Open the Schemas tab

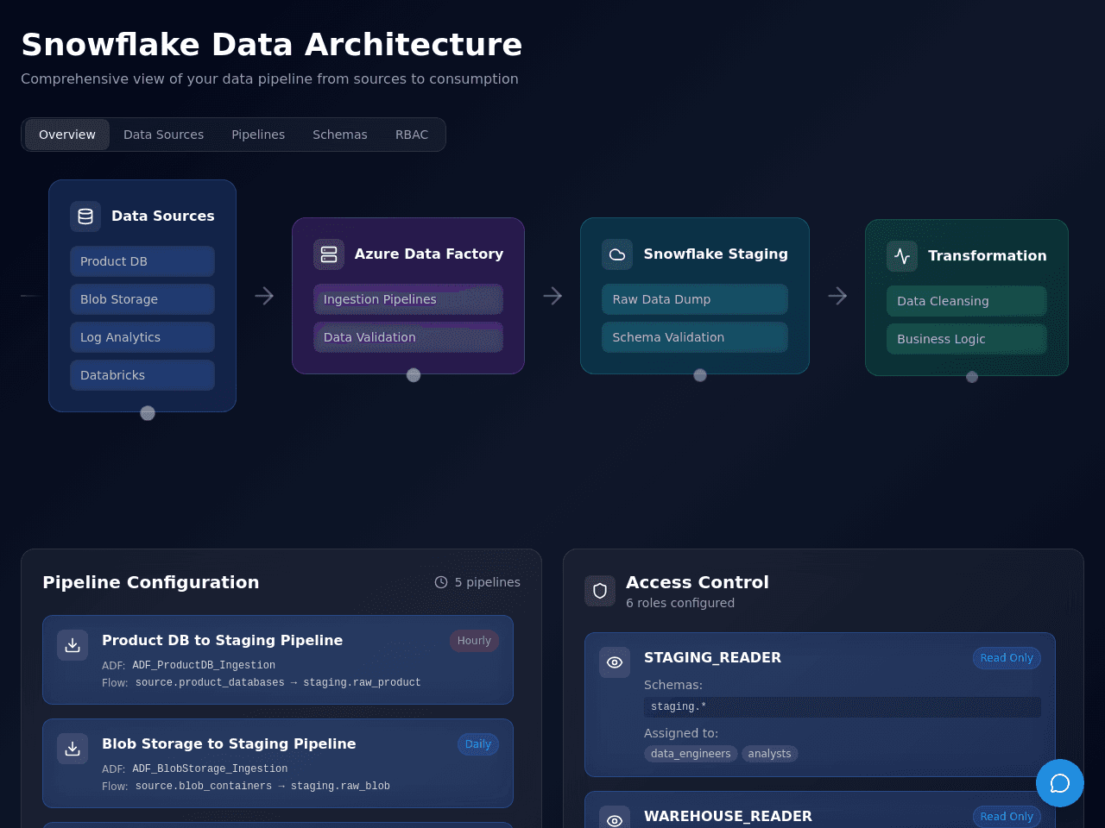340,135
